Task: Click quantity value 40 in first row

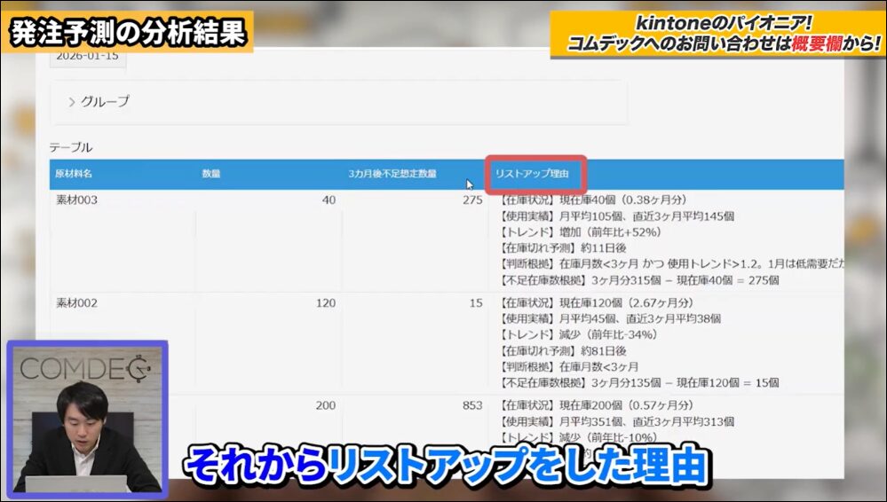Action: (329, 200)
